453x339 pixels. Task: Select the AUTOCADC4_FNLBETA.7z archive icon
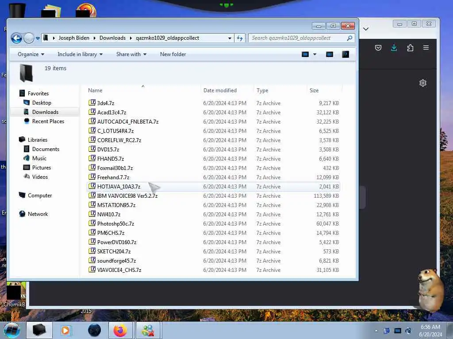92,121
